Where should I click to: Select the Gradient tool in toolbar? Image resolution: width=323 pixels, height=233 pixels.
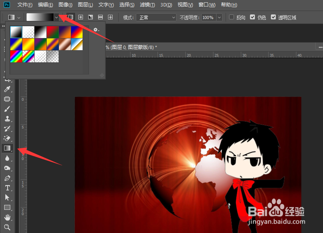7,148
